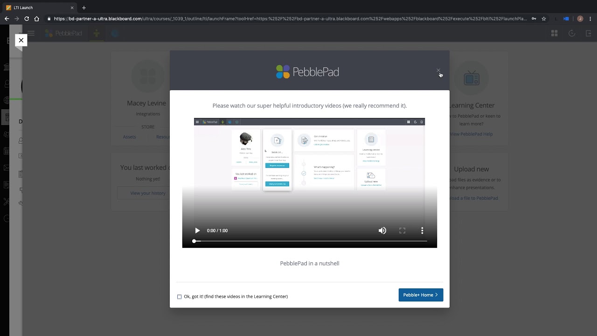The height and width of the screenshot is (336, 597).
Task: Open the recent history clock icon
Action: [x=572, y=33]
